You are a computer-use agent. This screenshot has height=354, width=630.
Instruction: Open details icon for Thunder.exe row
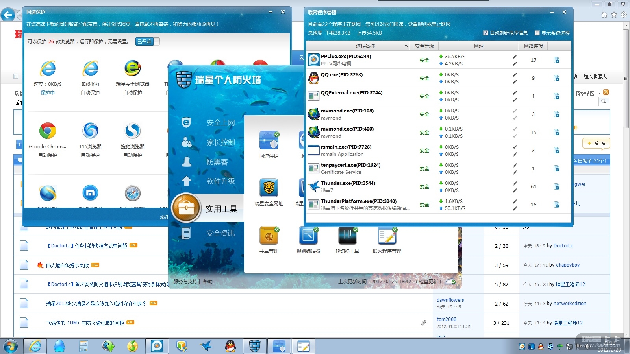coord(557,187)
